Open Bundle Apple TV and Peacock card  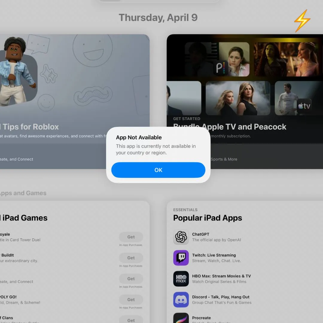pyautogui.click(x=245, y=102)
